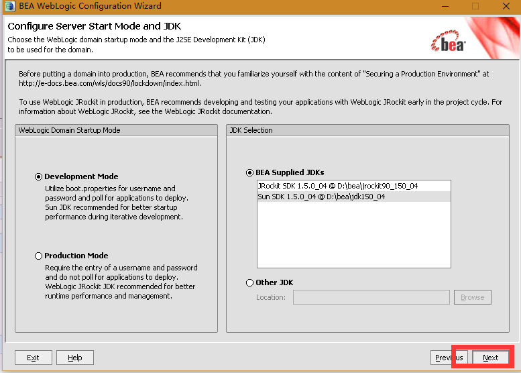The height and width of the screenshot is (373, 521).
Task: Click the bea logo in header
Action: tap(449, 41)
